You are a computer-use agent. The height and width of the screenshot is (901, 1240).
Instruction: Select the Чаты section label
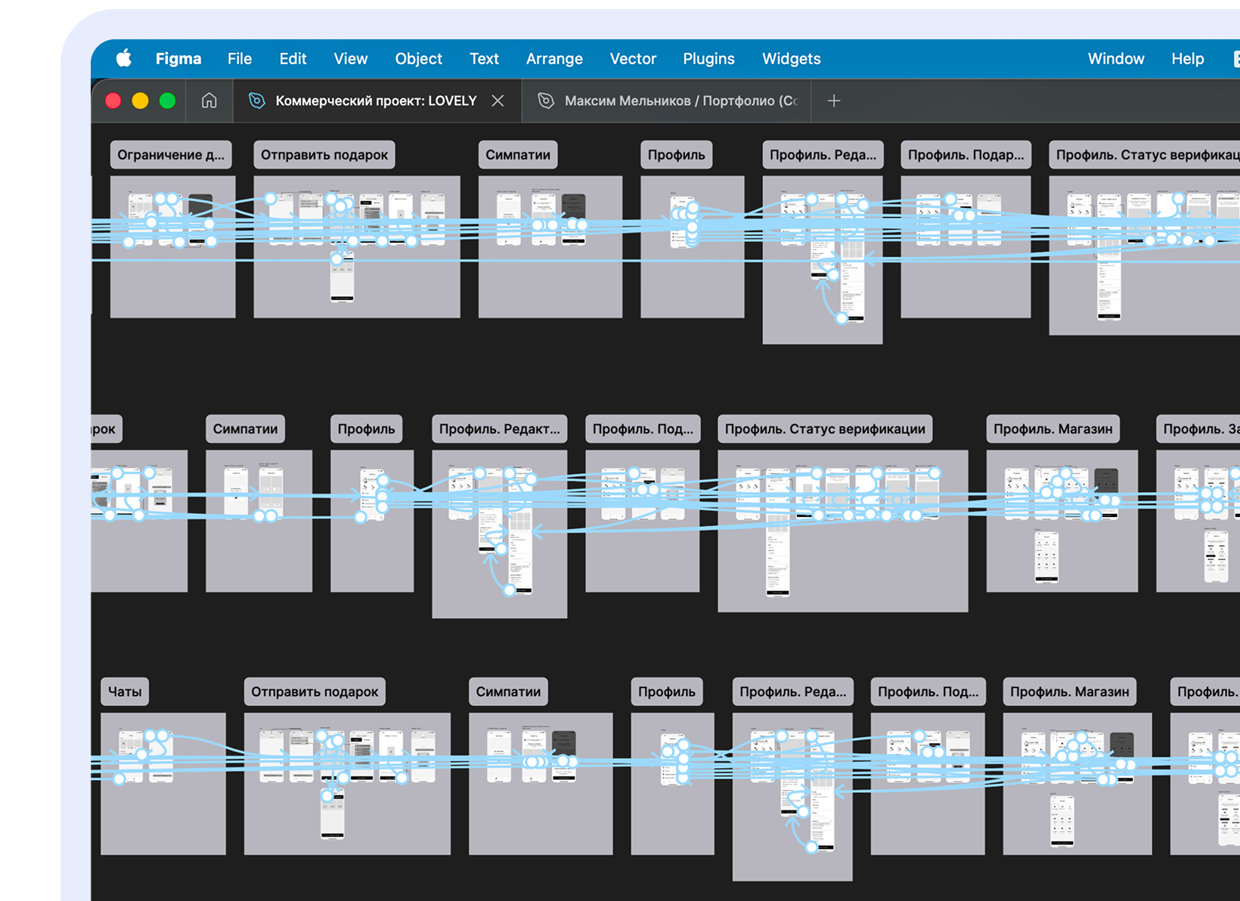(x=125, y=692)
